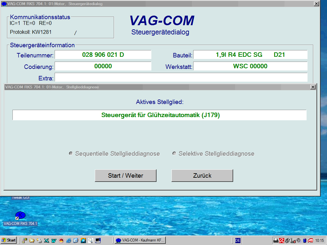The image size is (327, 245).
Task: Click the printer tray icon
Action: click(x=276, y=241)
